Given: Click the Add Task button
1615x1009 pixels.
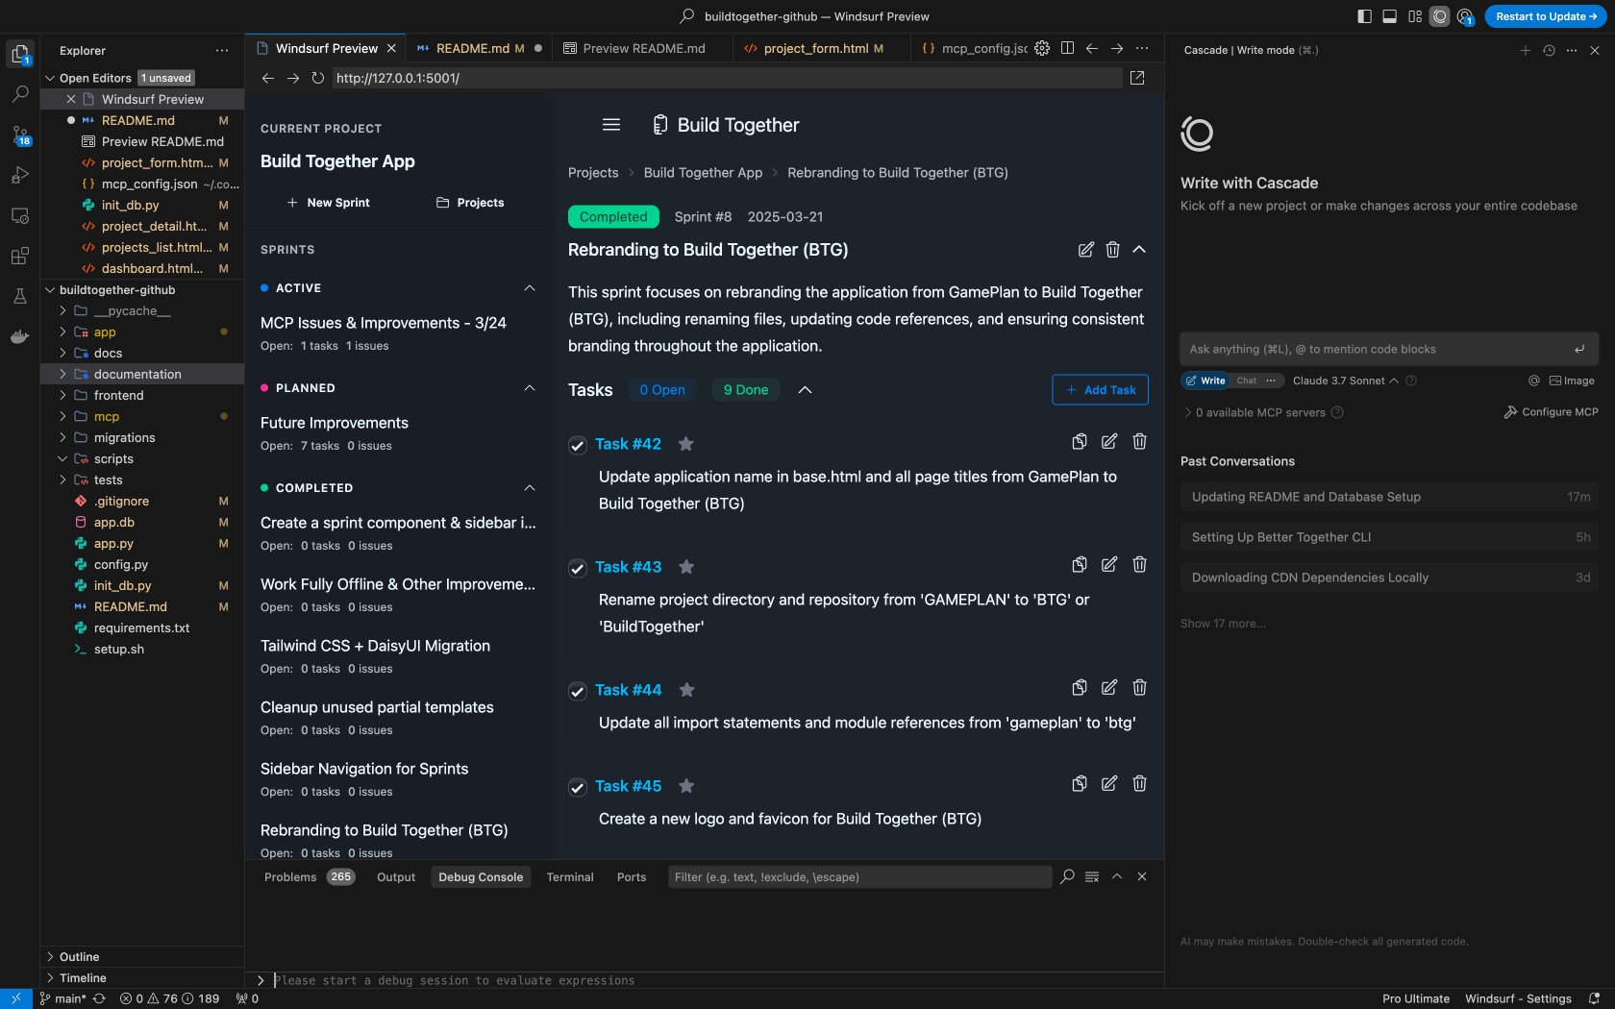Looking at the screenshot, I should (1101, 390).
